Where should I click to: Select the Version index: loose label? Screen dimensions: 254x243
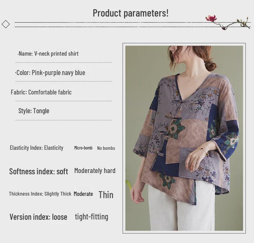(x=38, y=217)
